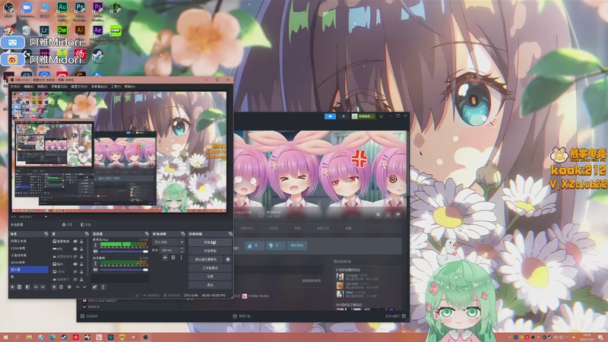Open advanced audio properties in mixer
This screenshot has height=342, width=608.
coord(94,287)
